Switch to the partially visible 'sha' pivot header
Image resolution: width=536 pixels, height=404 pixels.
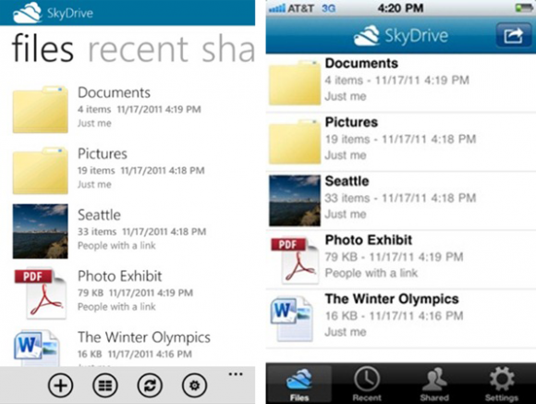228,48
